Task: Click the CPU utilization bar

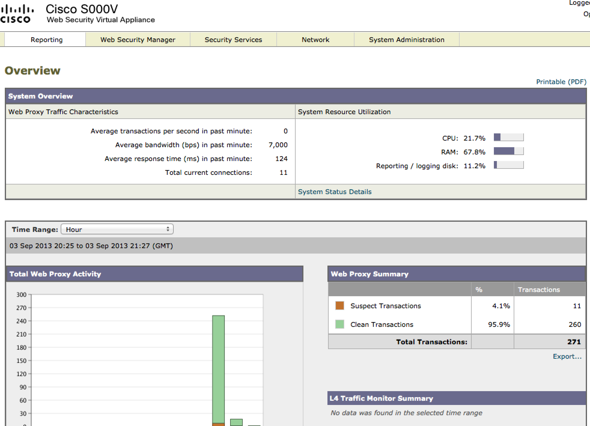Action: [x=509, y=137]
